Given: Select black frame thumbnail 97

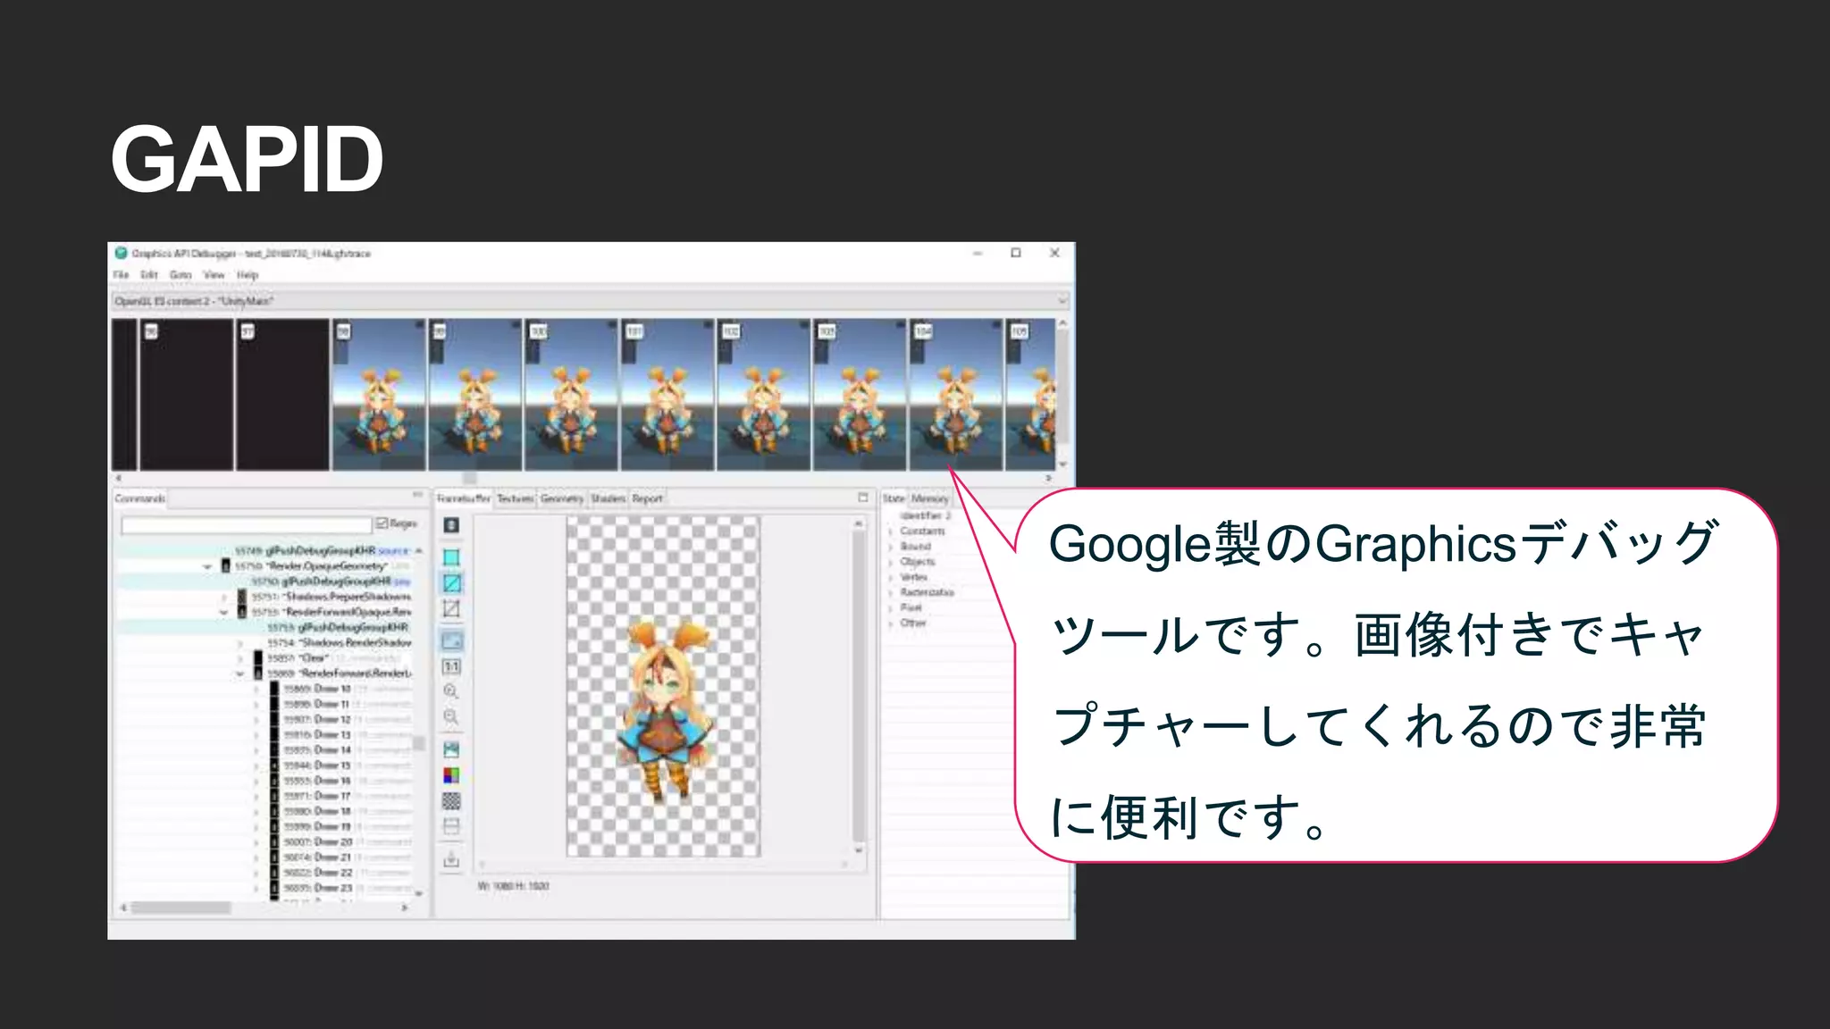Looking at the screenshot, I should pos(283,395).
